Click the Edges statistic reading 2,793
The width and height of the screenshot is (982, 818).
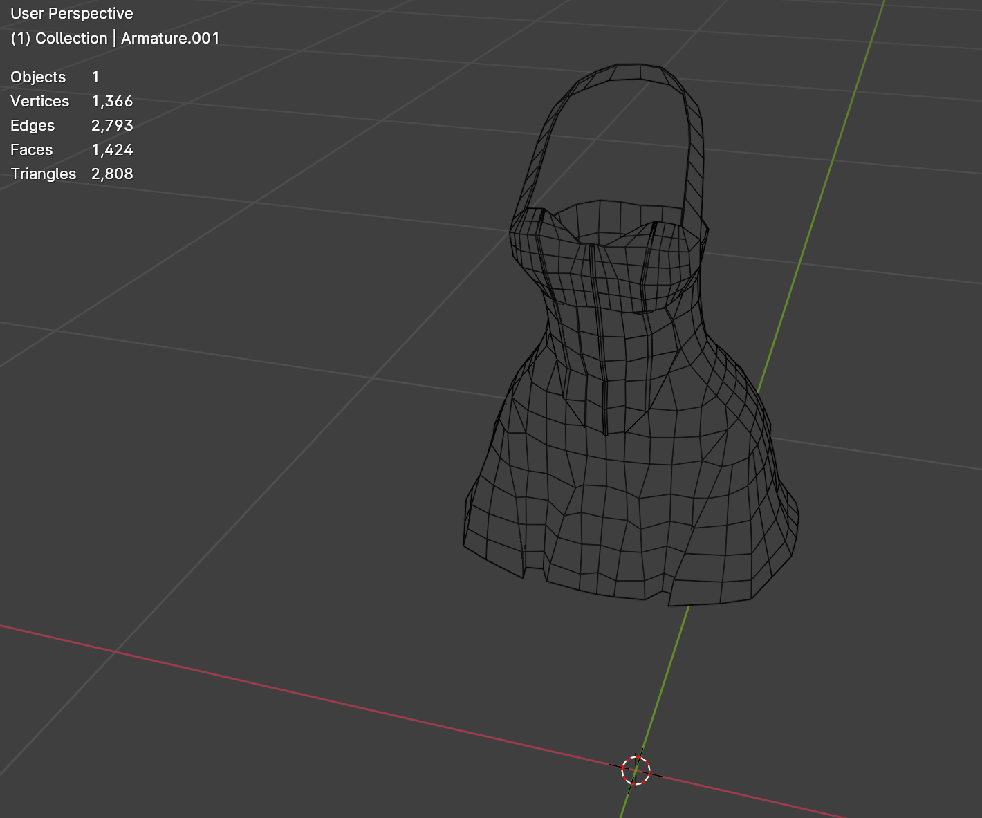click(113, 126)
